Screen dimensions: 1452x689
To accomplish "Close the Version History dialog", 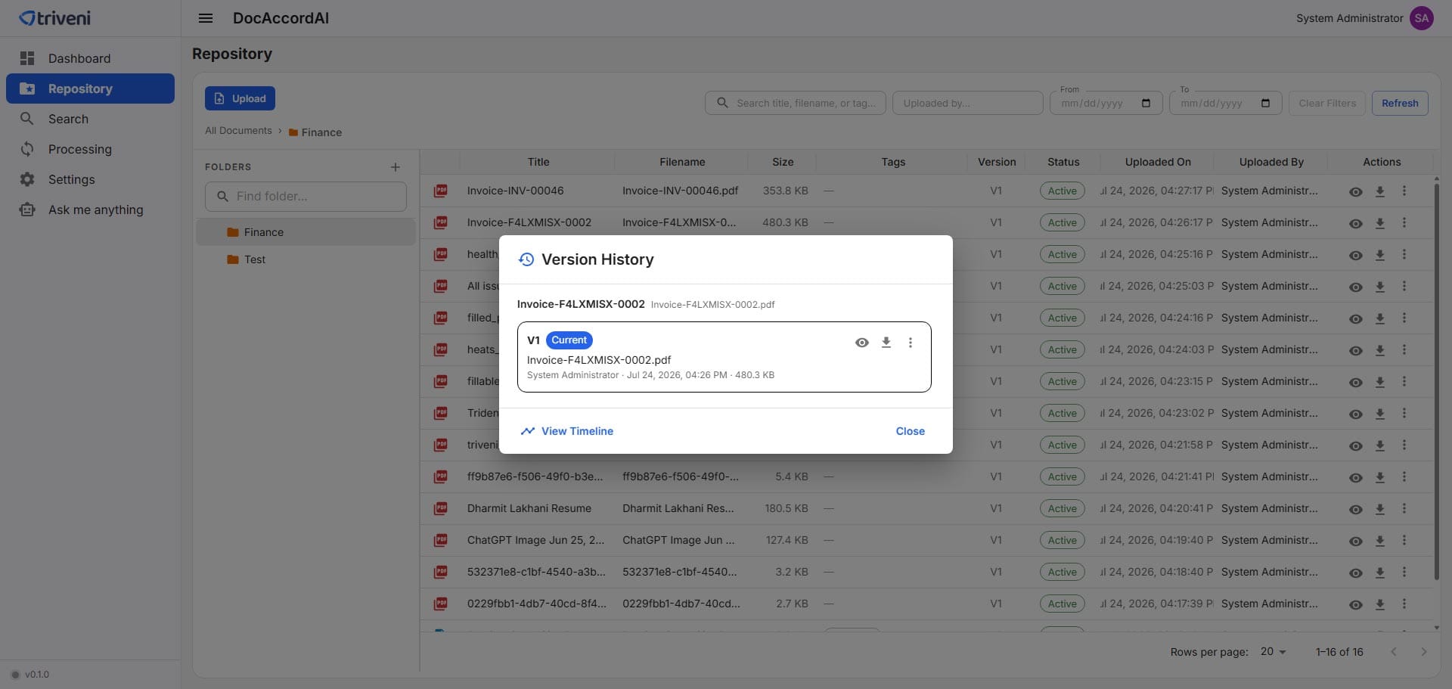I will [910, 431].
